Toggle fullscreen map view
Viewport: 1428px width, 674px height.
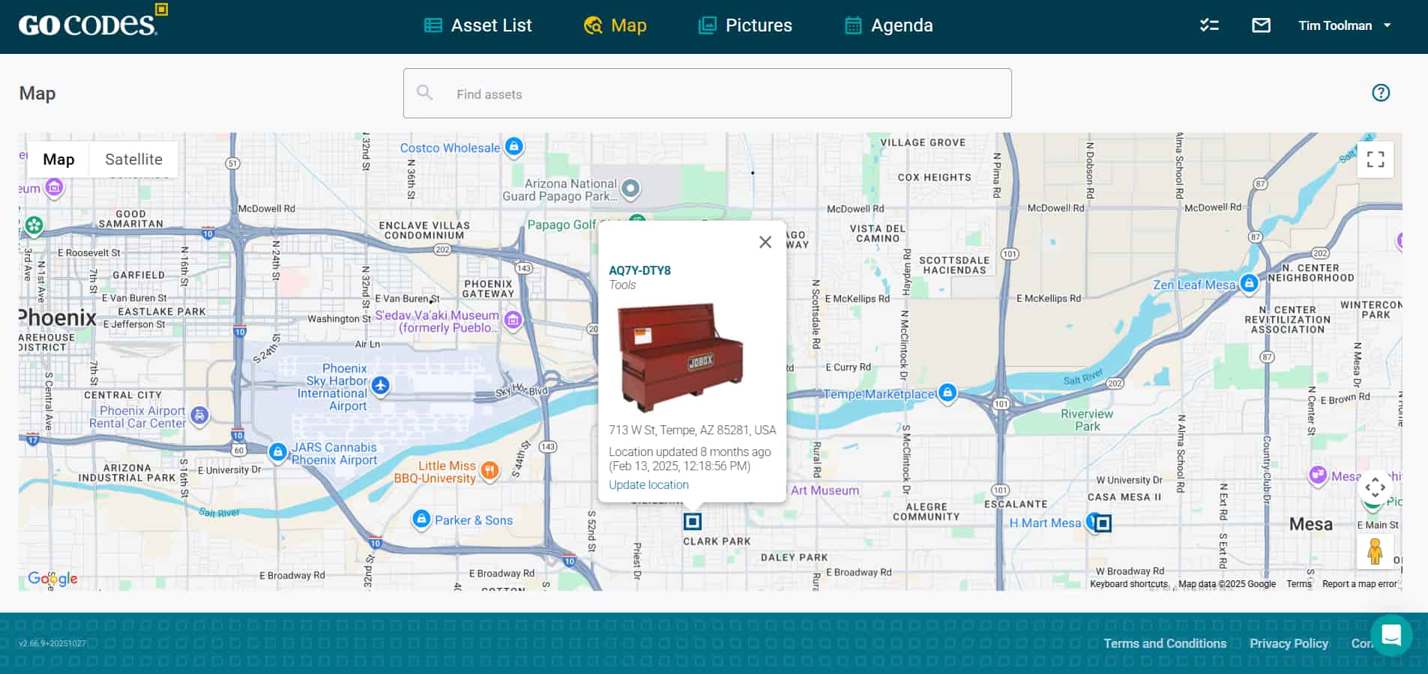coord(1375,160)
